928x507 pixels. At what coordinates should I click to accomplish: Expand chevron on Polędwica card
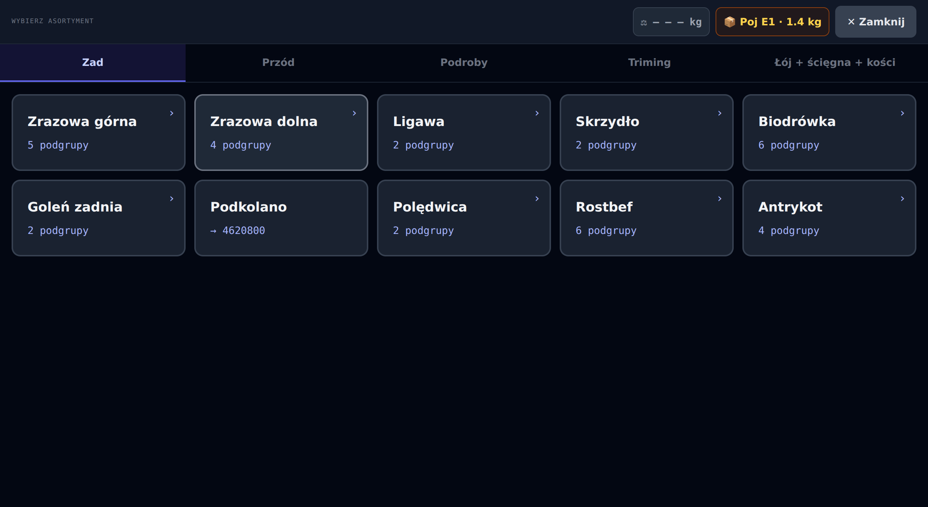pos(537,199)
